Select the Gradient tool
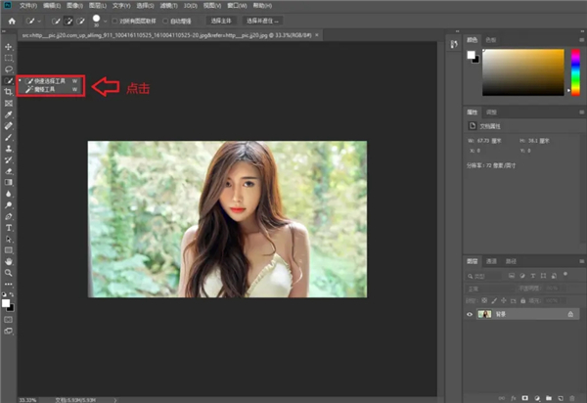Image resolution: width=587 pixels, height=403 pixels. pos(8,183)
